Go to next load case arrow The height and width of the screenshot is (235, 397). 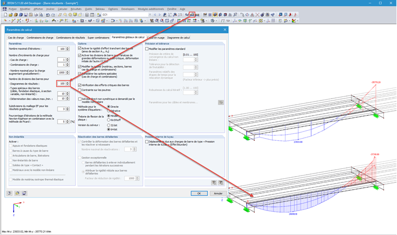coord(159,15)
